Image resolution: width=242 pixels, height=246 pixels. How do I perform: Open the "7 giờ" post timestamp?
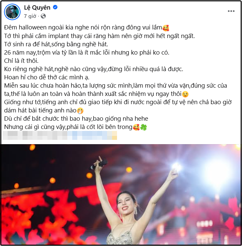(x=30, y=16)
